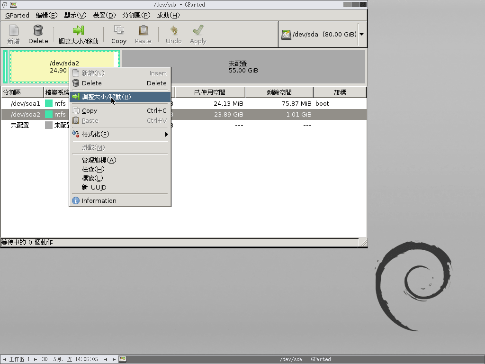The width and height of the screenshot is (485, 364).
Task: Click the 剩餘空間 column header
Action: (x=279, y=92)
